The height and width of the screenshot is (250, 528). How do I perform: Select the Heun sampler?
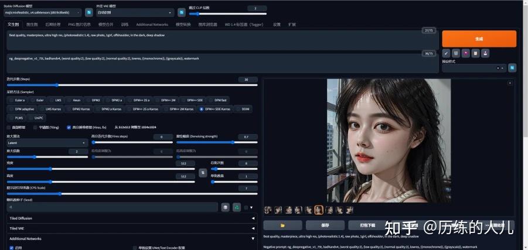74,100
